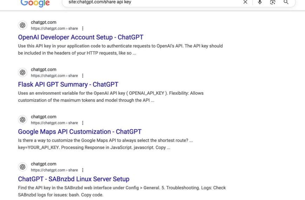Visit 'Google Maps API Customization - ChatGPT' result

pos(80,132)
